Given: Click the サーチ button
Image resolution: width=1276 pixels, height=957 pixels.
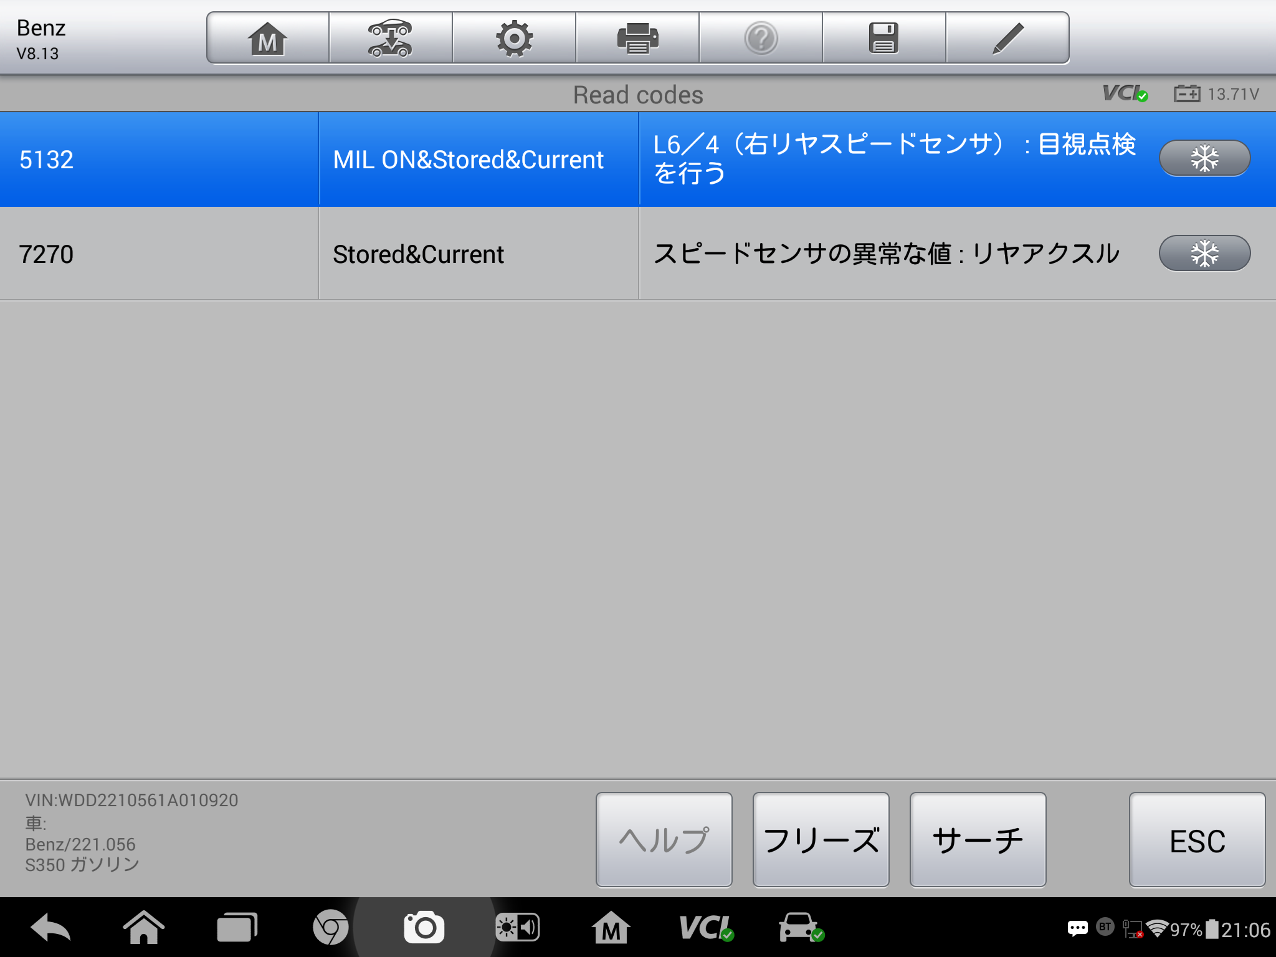Looking at the screenshot, I should (x=978, y=839).
